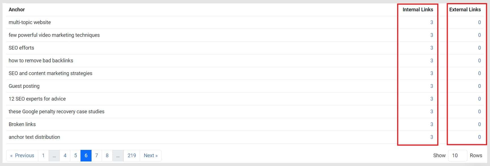Open external links count for anchor text distribution

[x=479, y=137]
